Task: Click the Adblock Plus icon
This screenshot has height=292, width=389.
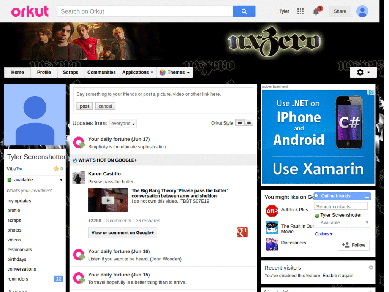Action: (x=272, y=211)
